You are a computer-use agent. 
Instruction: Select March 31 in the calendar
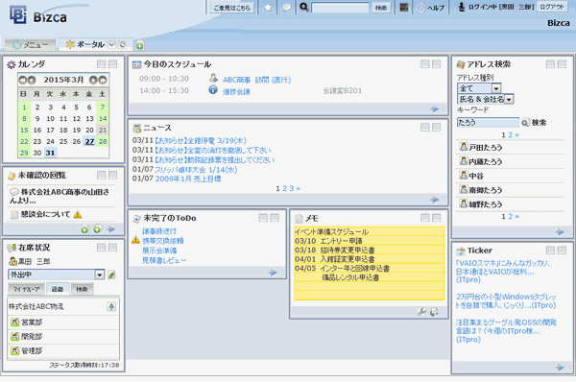tap(50, 153)
